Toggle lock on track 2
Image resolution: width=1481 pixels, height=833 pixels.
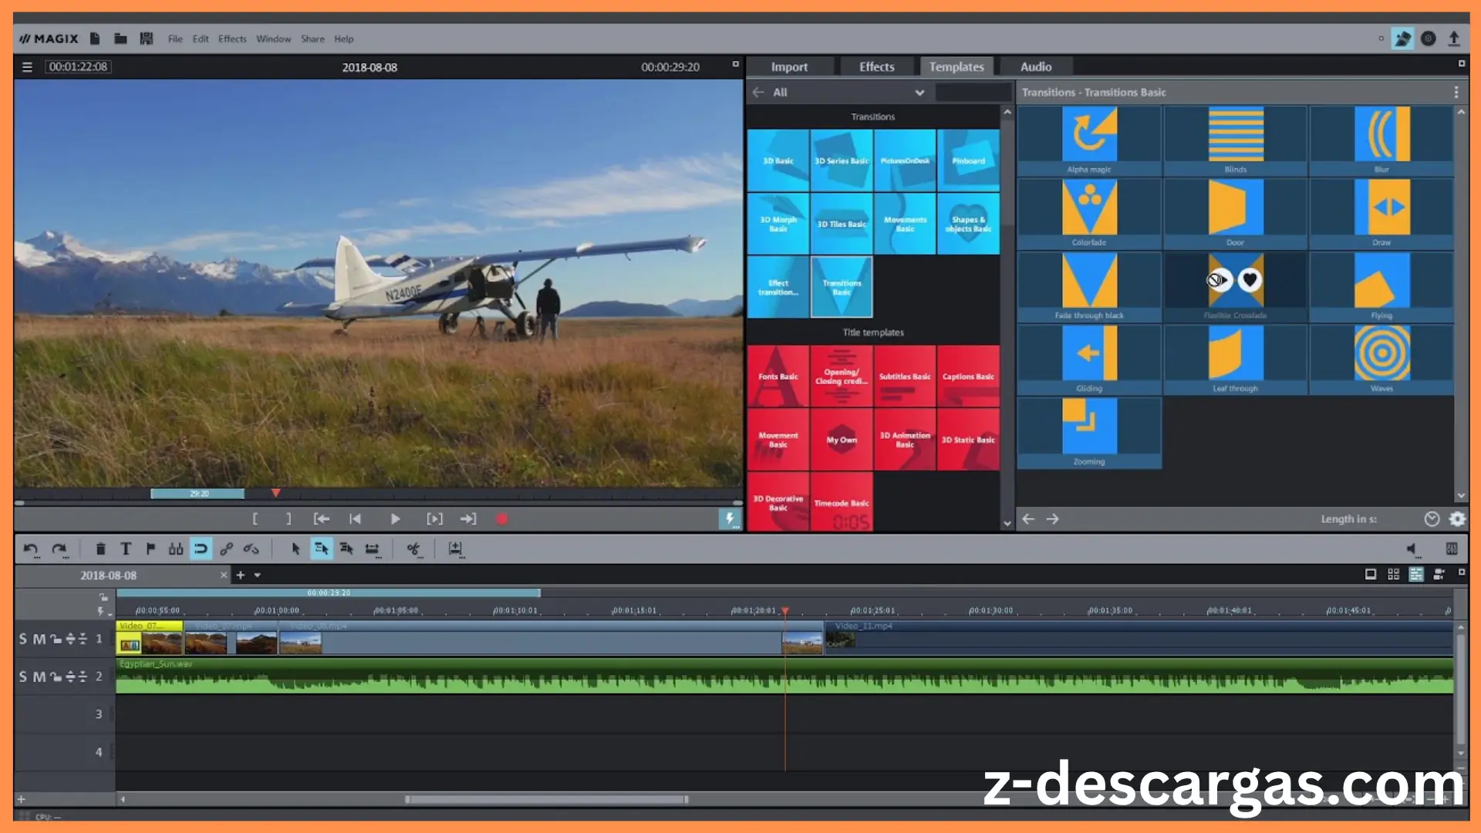[56, 676]
